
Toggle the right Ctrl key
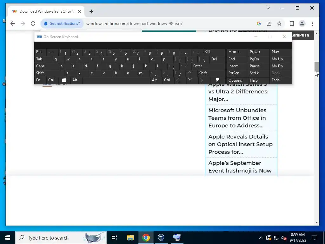point(168,80)
